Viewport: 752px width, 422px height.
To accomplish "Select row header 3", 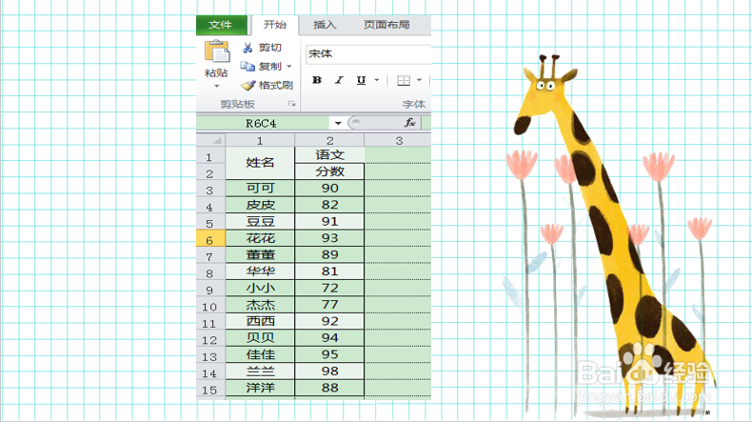I will tap(210, 189).
